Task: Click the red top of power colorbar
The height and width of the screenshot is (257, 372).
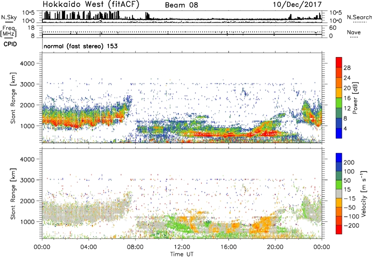Action: [339, 62]
